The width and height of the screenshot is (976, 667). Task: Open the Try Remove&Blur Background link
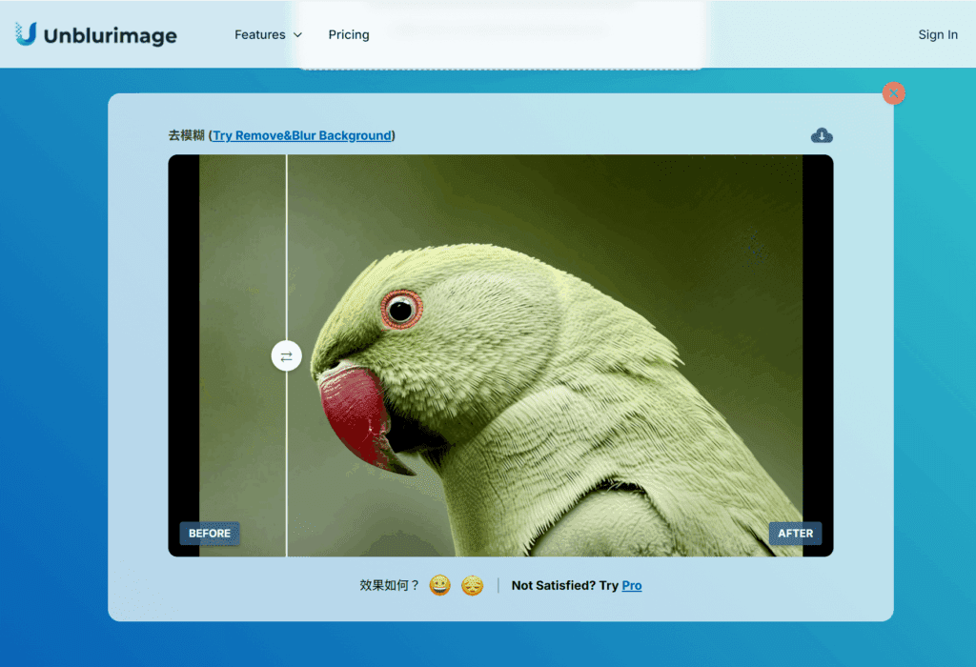(301, 135)
